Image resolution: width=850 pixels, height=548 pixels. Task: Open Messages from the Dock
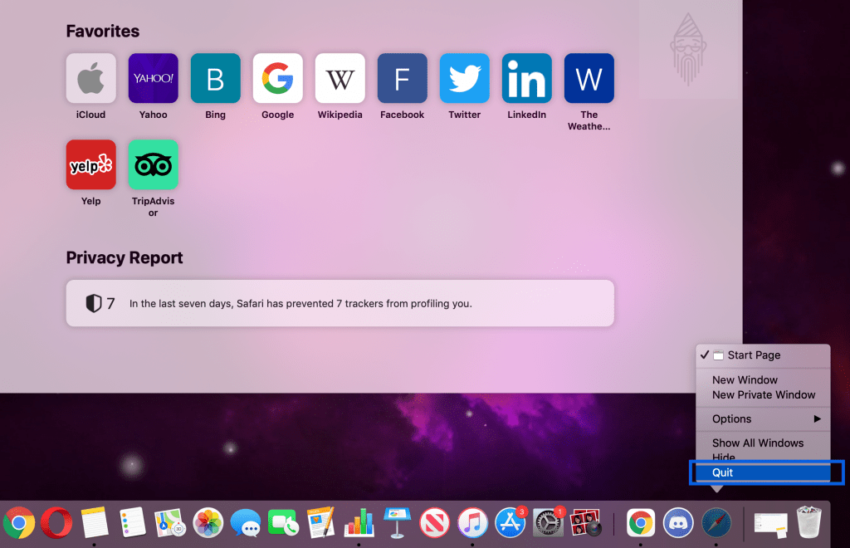pos(246,523)
